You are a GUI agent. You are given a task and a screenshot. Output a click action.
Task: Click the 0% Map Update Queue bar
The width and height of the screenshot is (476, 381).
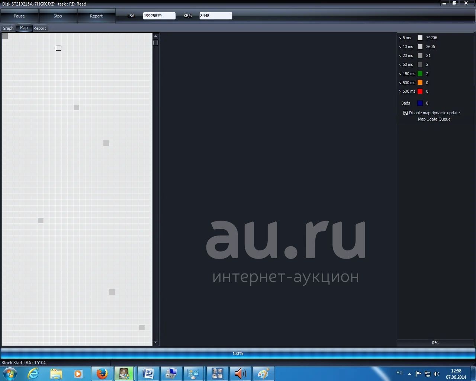click(x=435, y=343)
